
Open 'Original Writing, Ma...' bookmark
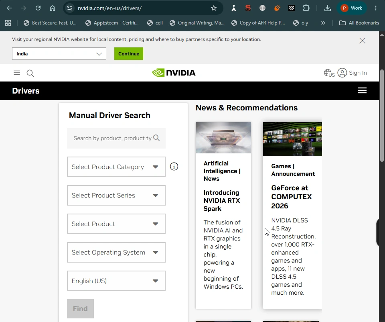click(x=197, y=23)
